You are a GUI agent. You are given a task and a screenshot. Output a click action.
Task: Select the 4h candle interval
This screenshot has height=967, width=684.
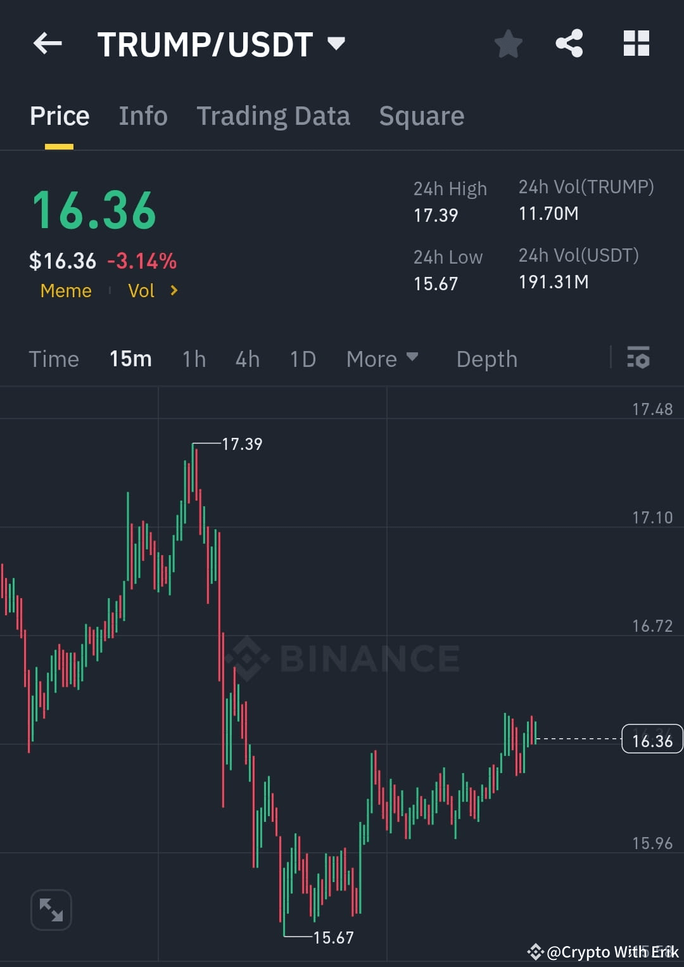(247, 359)
